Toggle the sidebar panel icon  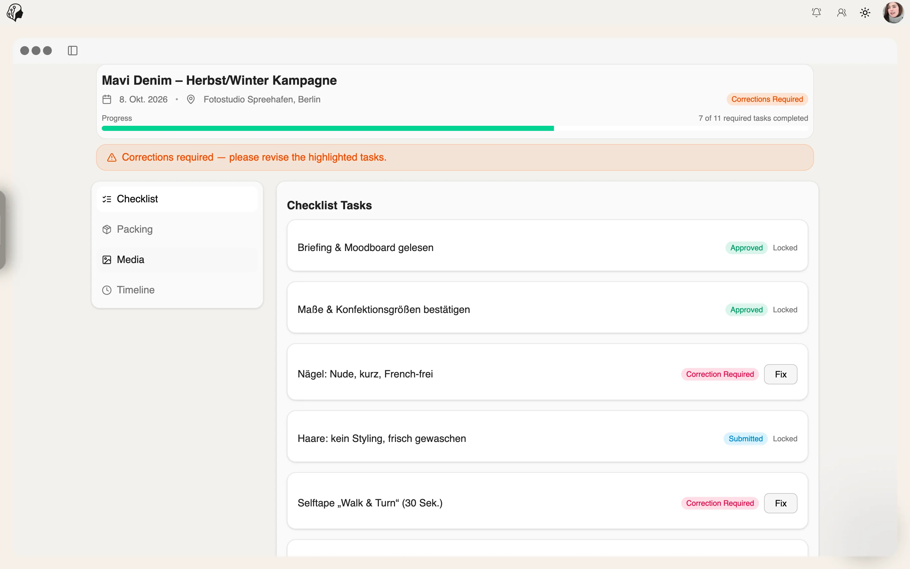click(x=73, y=51)
